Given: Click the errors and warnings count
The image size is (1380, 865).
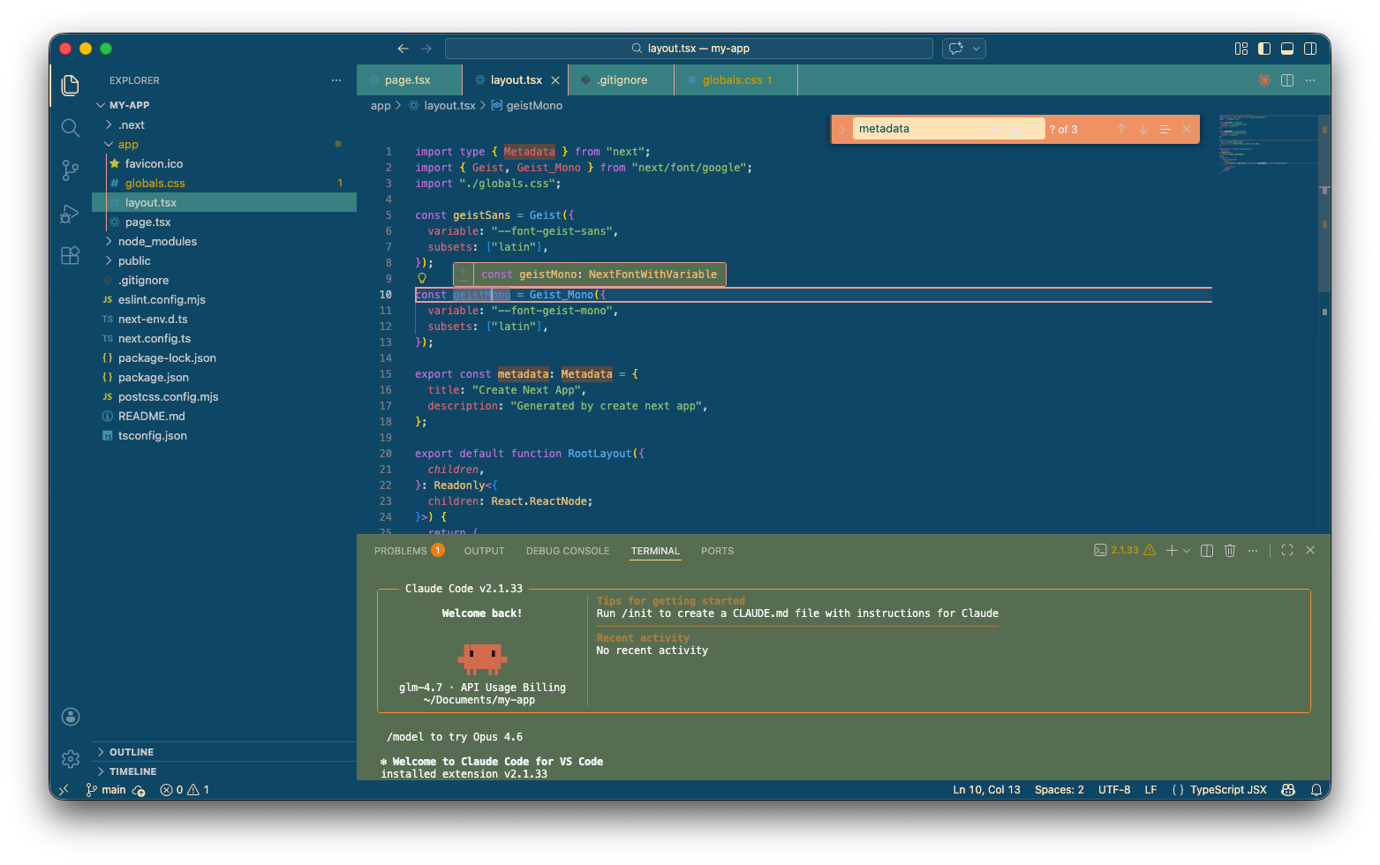Looking at the screenshot, I should click(x=185, y=790).
